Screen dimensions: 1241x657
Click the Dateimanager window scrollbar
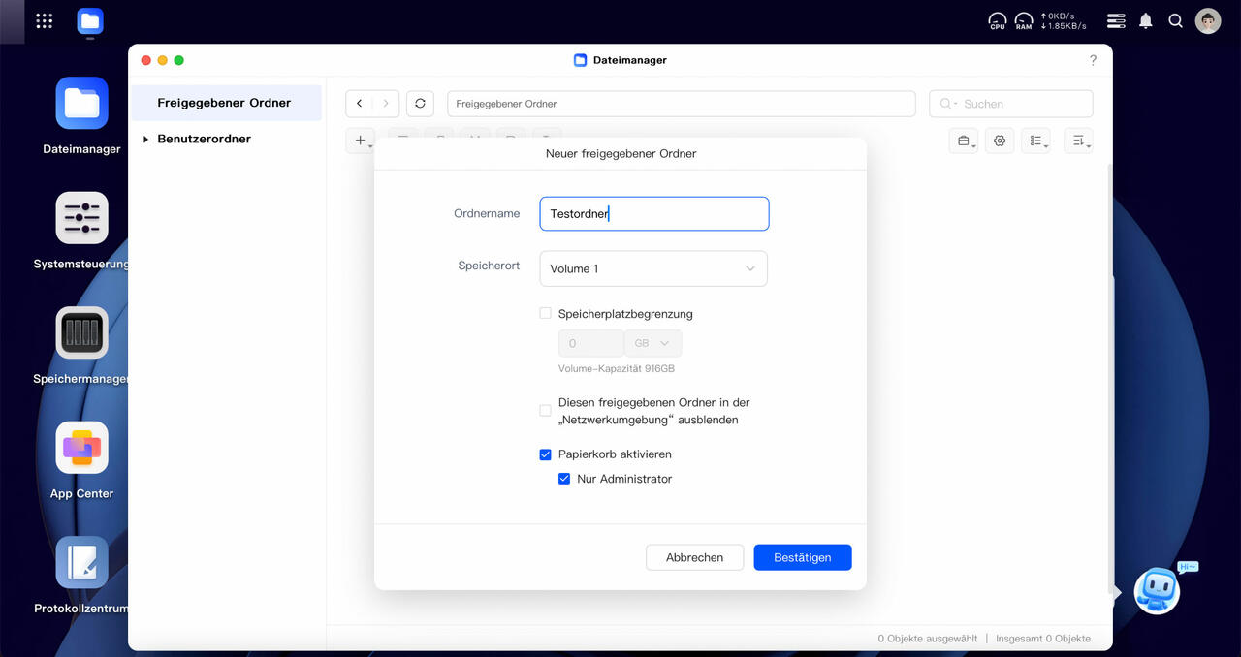tap(1110, 378)
